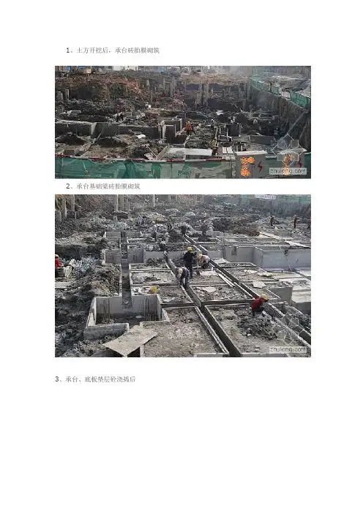Click the wooden board in the second photo foreground
The width and height of the screenshot is (363, 513).
pos(130,341)
